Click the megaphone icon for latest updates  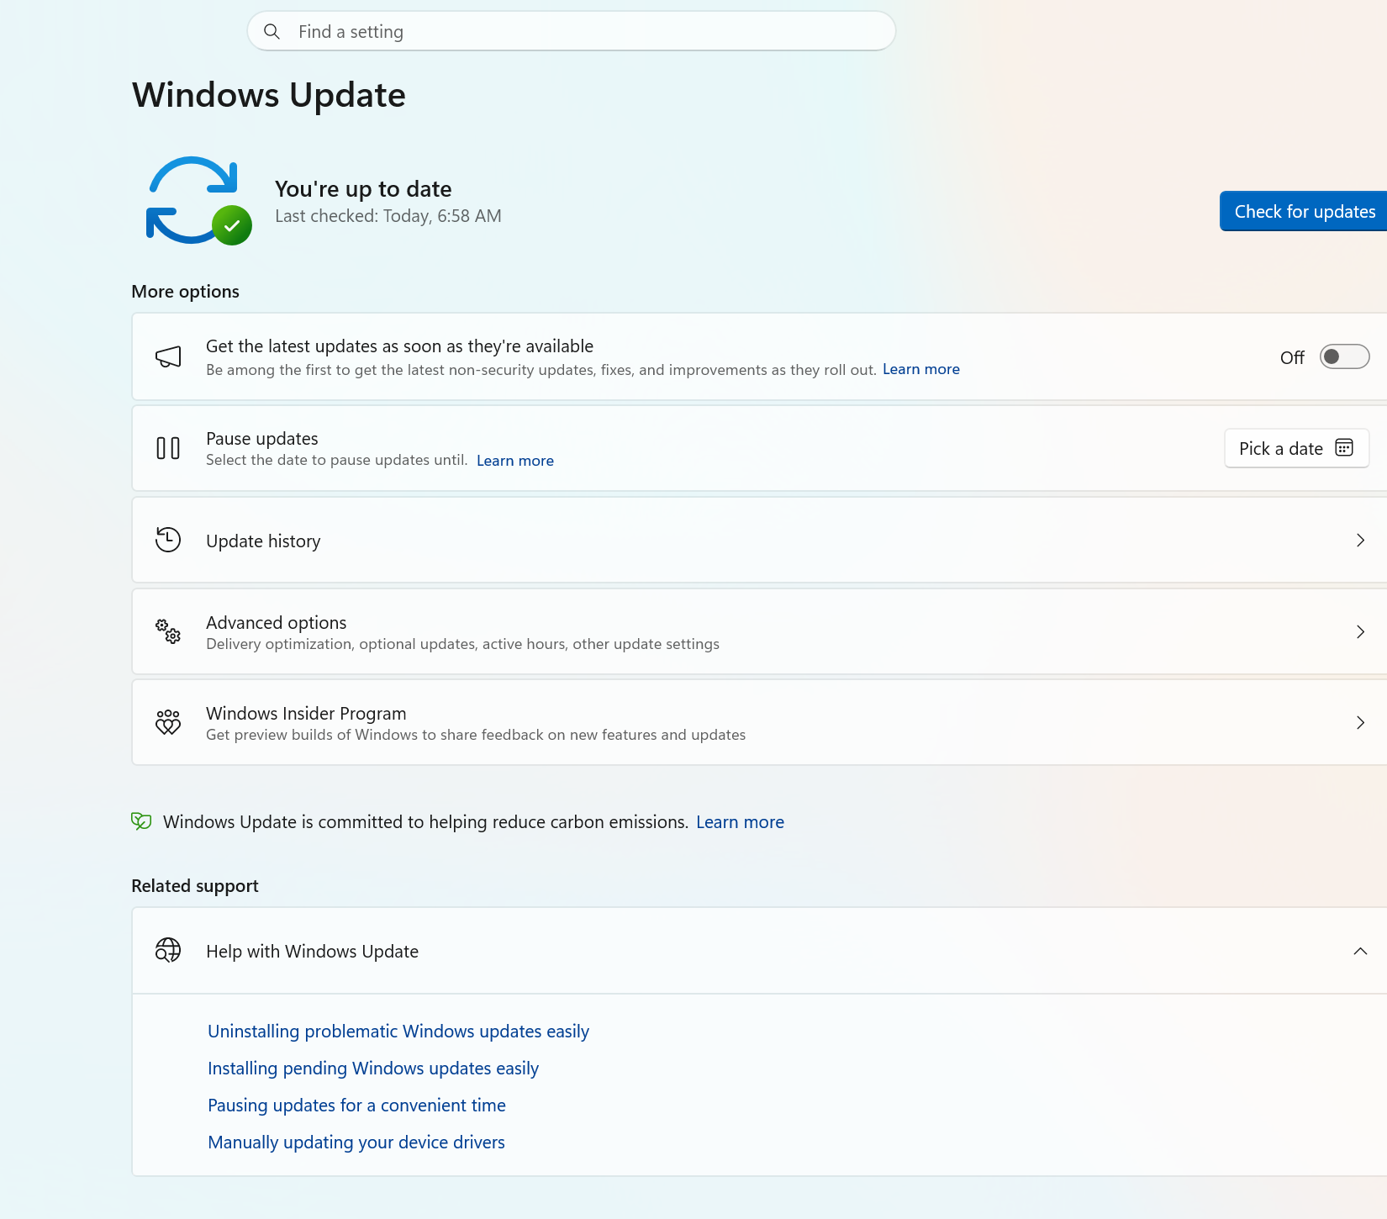tap(168, 357)
